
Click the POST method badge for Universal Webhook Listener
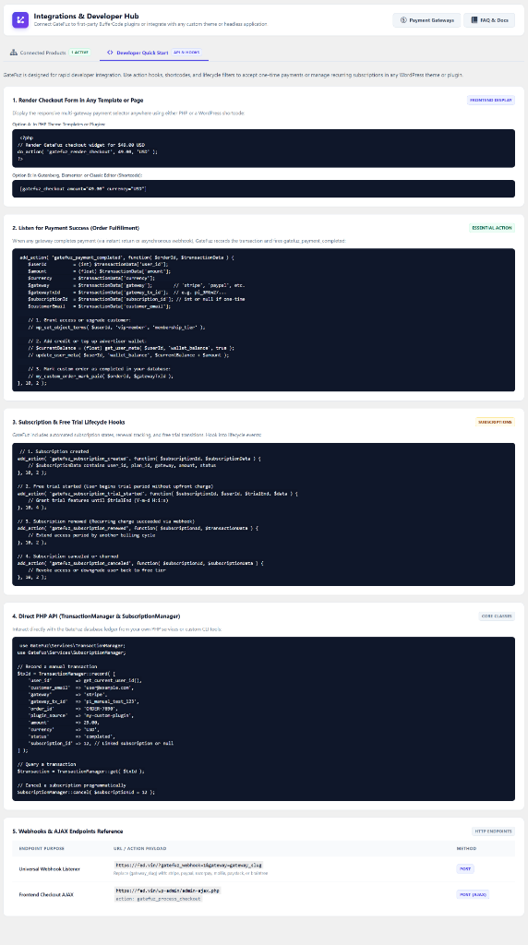click(x=465, y=869)
